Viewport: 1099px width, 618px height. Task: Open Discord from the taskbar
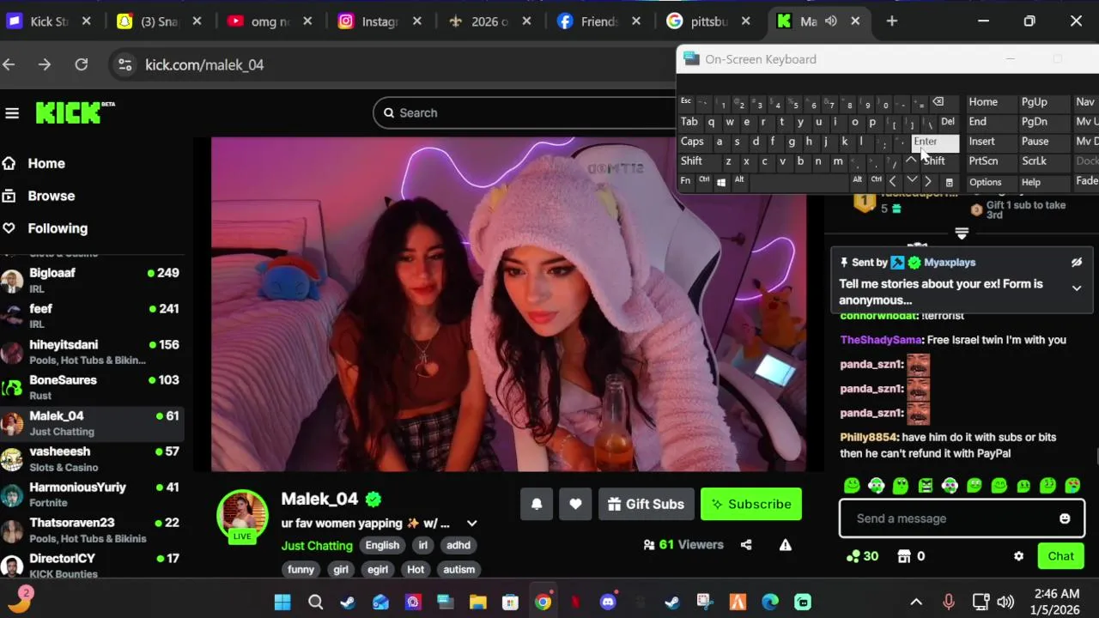(609, 602)
